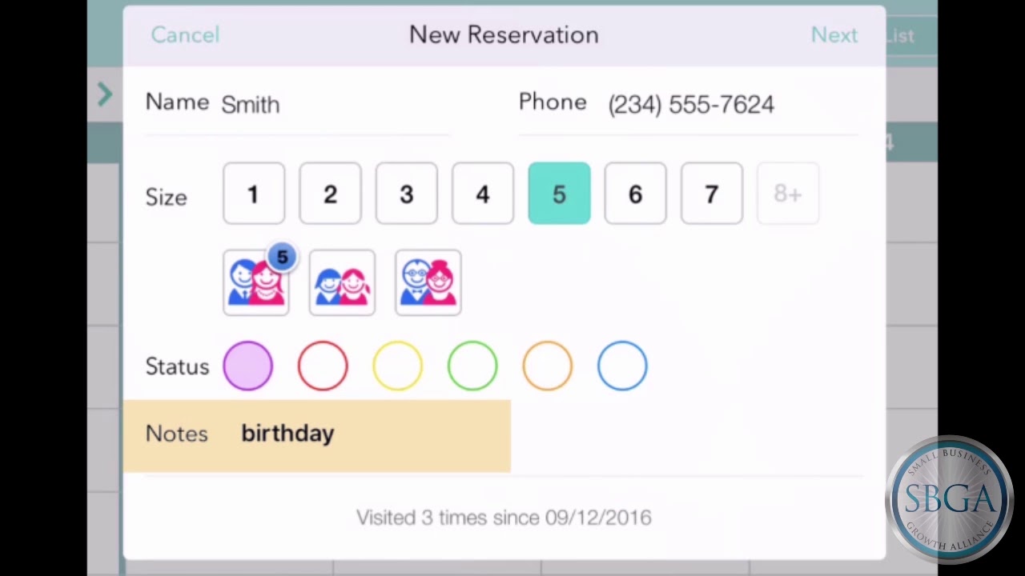Image resolution: width=1025 pixels, height=576 pixels.
Task: Choose the highlighted party size 5
Action: [559, 194]
